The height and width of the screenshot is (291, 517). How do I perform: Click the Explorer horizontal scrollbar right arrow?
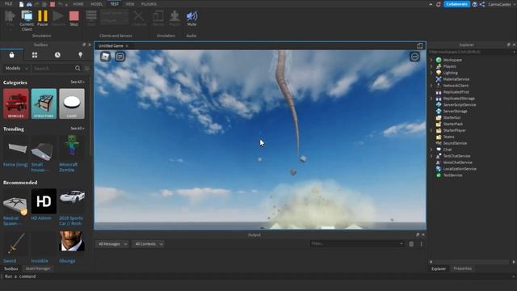tap(514, 262)
